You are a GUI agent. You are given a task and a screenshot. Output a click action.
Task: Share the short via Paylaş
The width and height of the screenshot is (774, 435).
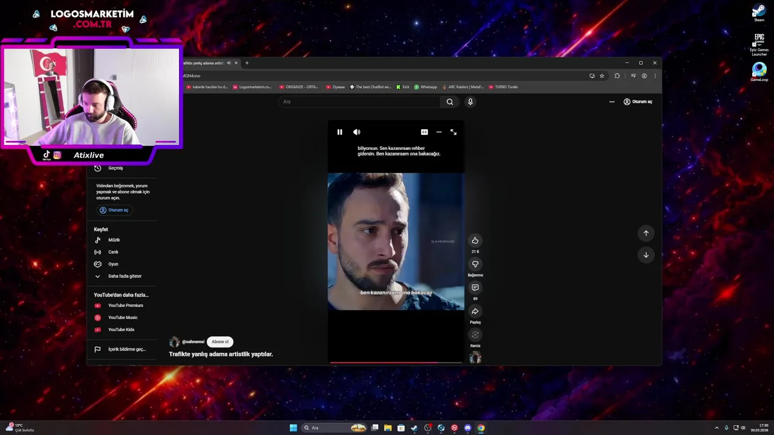475,311
